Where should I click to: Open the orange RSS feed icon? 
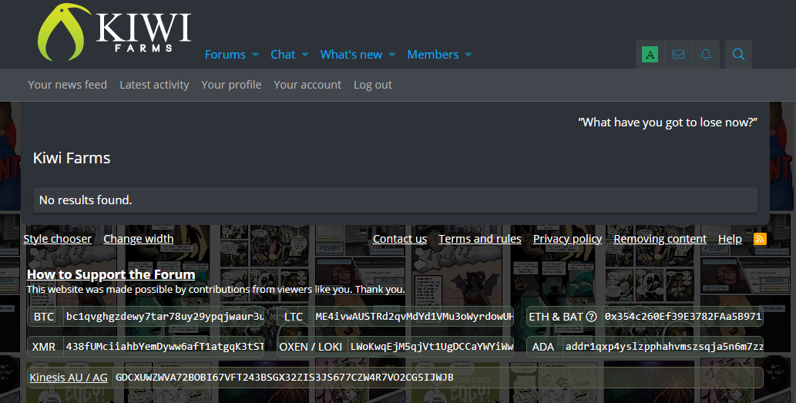pyautogui.click(x=760, y=239)
